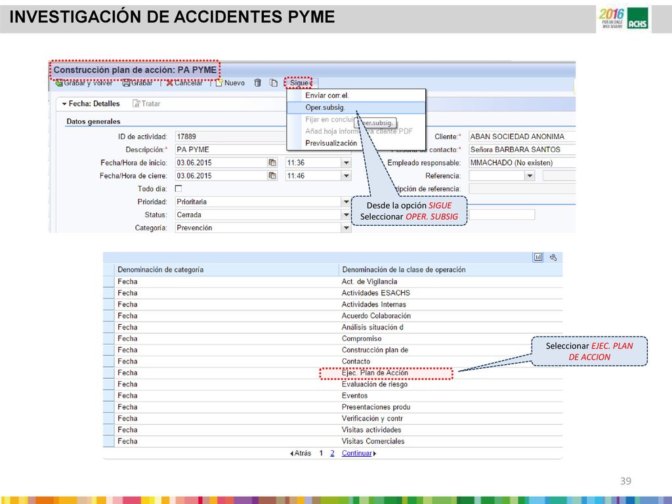Click the Continuar next page link
The image size is (672, 504).
[356, 453]
